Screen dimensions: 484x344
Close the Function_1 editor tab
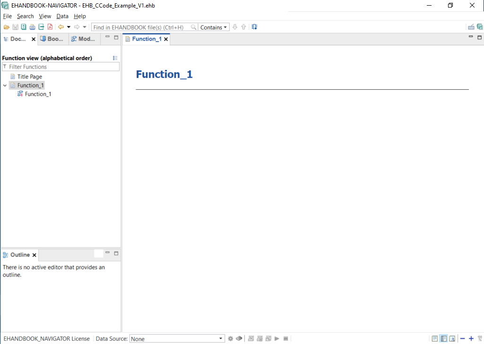tap(166, 39)
